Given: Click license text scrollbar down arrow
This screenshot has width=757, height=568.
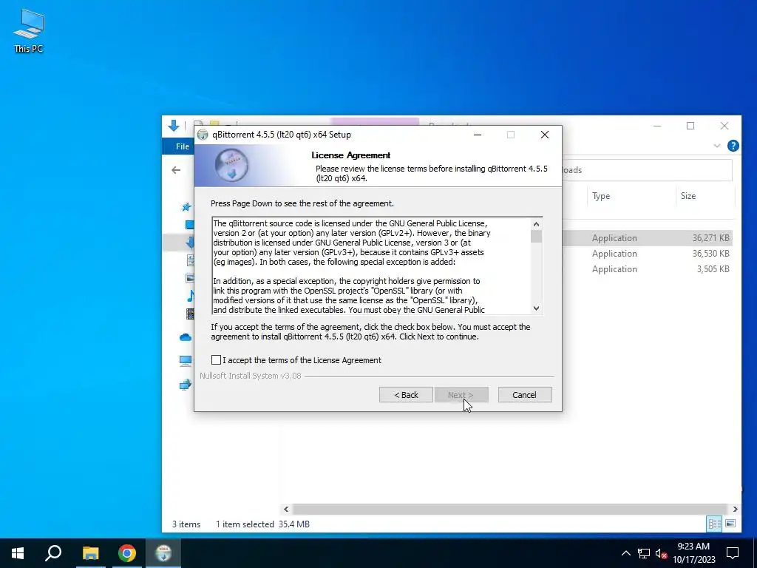Looking at the screenshot, I should (536, 308).
